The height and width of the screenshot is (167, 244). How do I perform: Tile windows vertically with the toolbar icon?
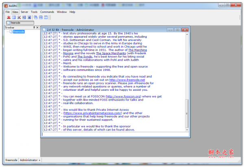point(46,17)
